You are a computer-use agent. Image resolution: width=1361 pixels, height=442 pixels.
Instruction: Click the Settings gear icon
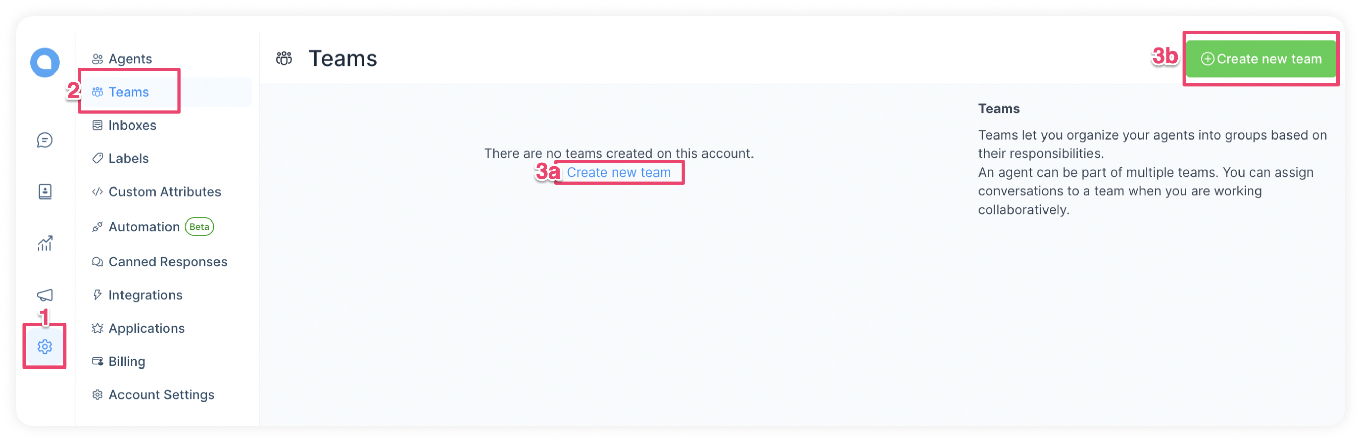point(45,346)
